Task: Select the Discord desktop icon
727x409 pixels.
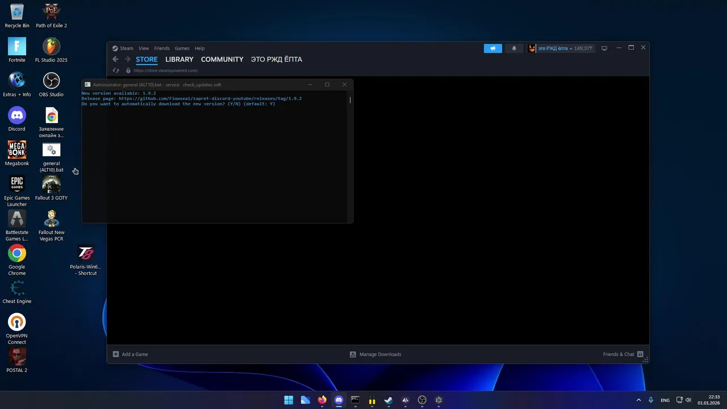Action: coord(17,119)
